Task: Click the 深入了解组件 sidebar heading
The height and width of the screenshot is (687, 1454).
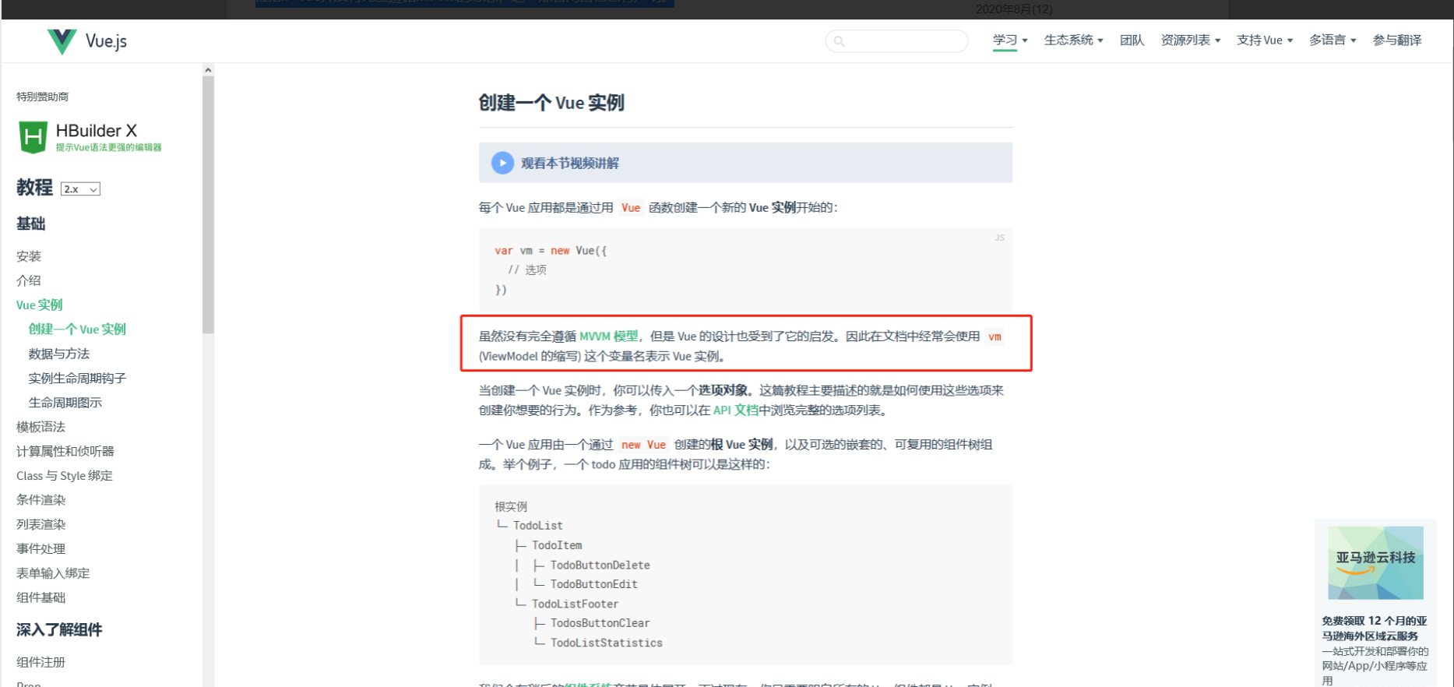Action: tap(59, 630)
